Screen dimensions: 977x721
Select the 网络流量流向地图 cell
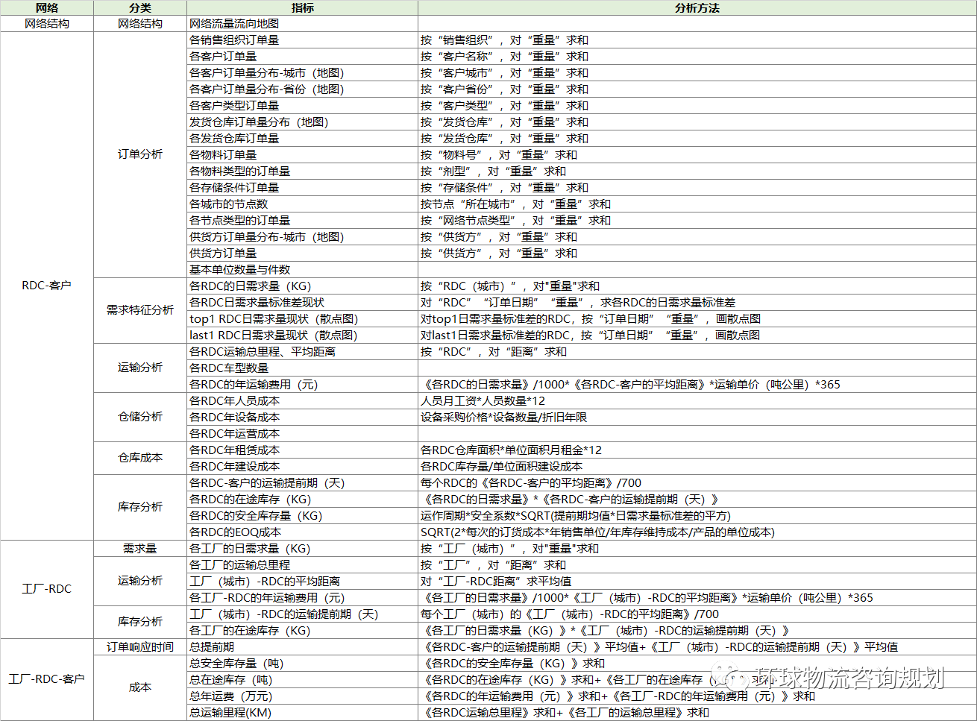pyautogui.click(x=302, y=23)
